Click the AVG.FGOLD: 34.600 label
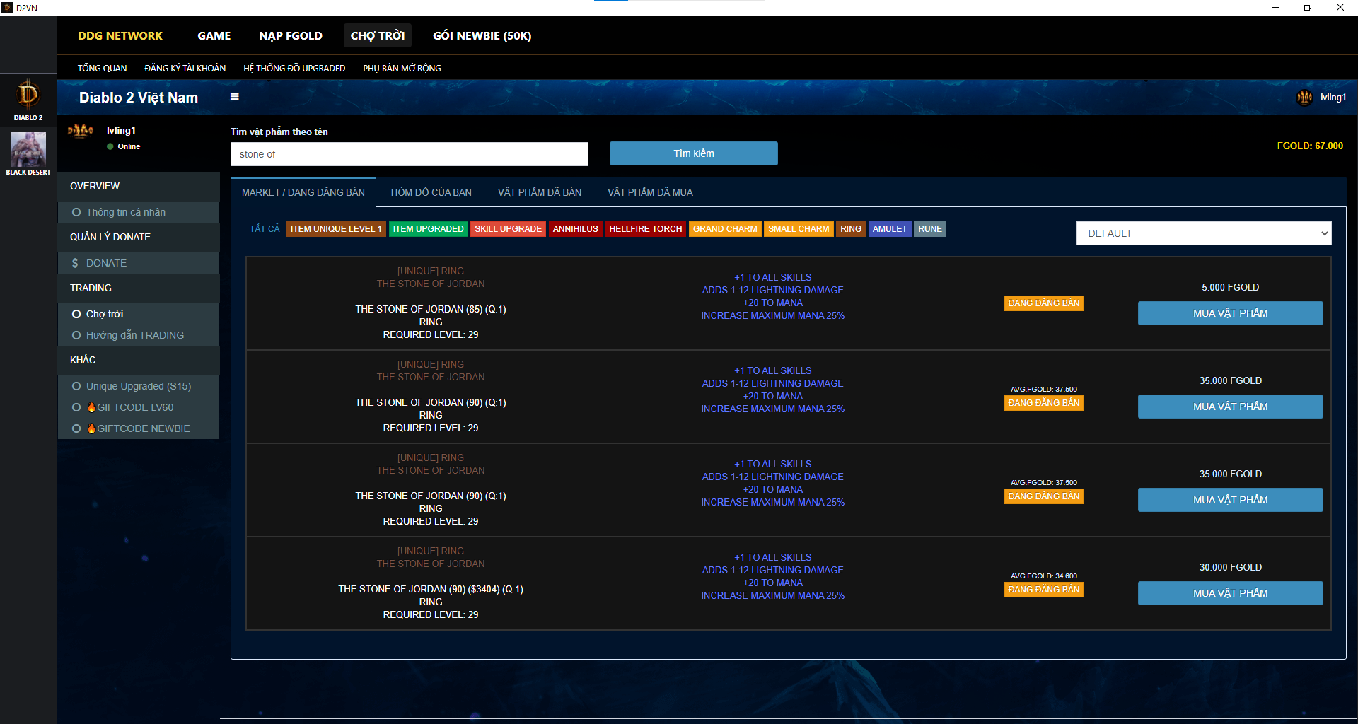Image resolution: width=1358 pixels, height=724 pixels. (1044, 576)
